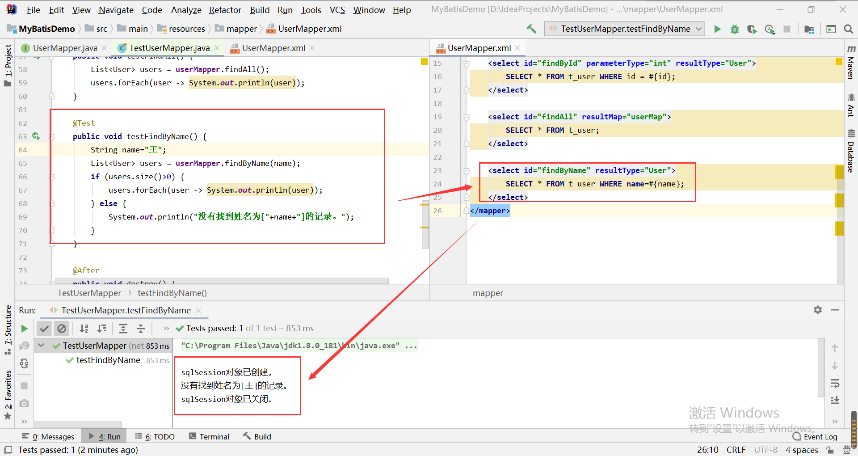Screen dimensions: 858x456
Task: Show more console side actions
Action: [x=835, y=422]
